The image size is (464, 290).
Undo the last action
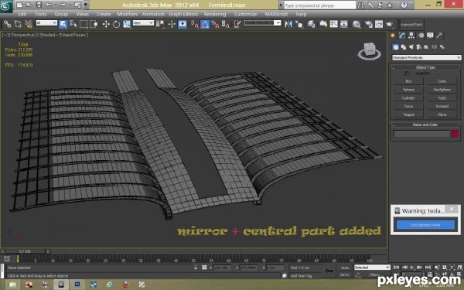pos(49,5)
